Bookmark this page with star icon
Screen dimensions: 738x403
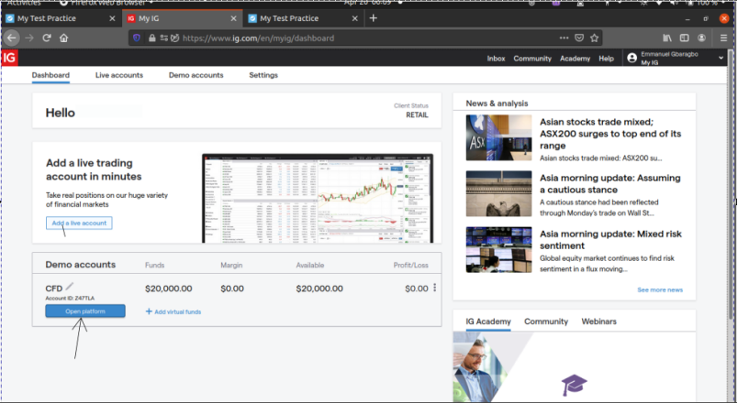coord(595,38)
